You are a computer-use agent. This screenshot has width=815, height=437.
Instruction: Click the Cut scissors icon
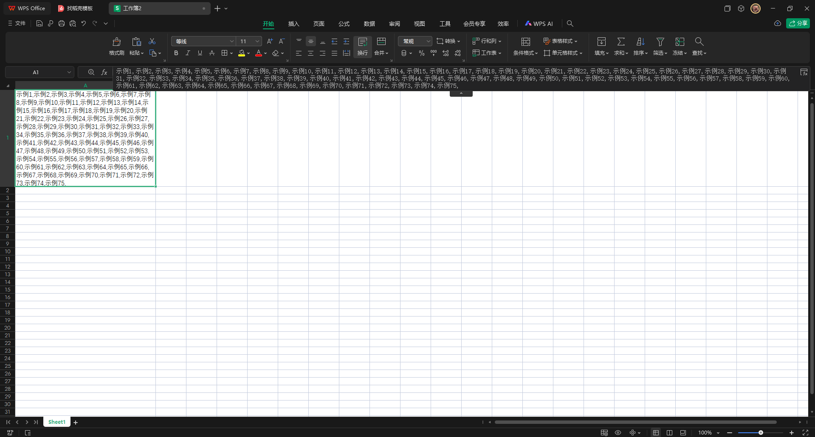pos(152,41)
